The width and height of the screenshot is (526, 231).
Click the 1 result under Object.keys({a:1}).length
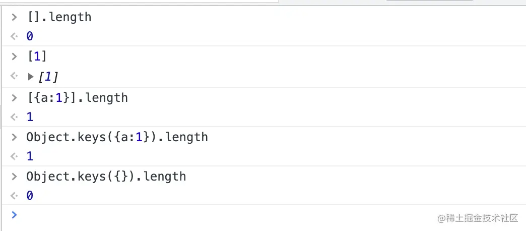30,156
